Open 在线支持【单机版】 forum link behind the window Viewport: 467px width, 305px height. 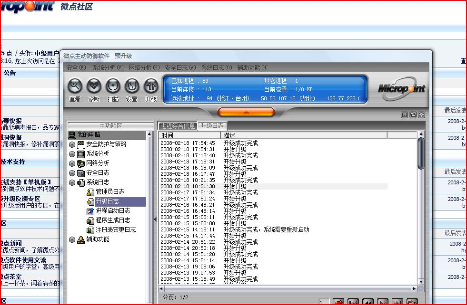pos(26,182)
